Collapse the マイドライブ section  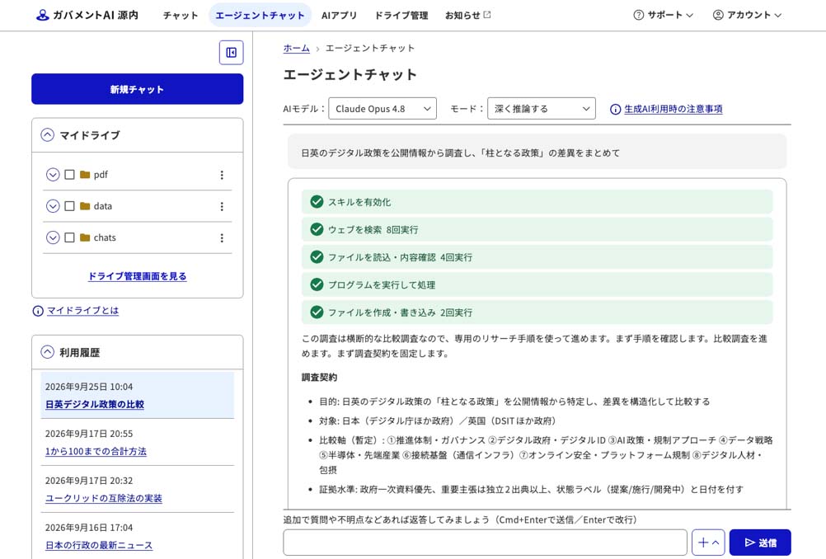tap(48, 135)
